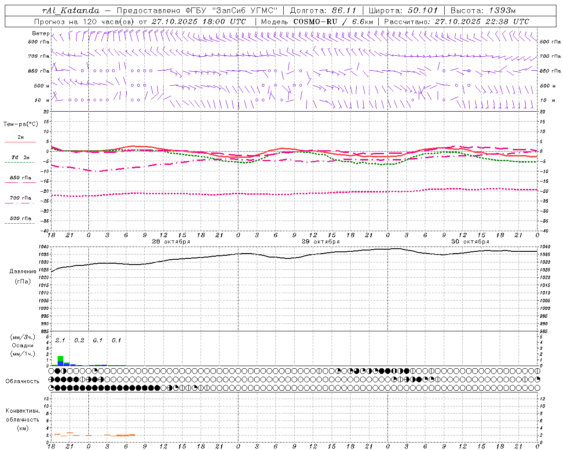This screenshot has width=563, height=450.
Task: Click the Ветер wind panel label
Action: (41, 33)
